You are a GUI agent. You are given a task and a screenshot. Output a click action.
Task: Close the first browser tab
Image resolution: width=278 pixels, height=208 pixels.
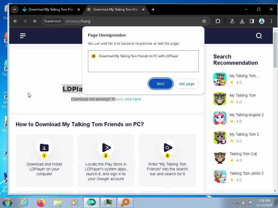(x=79, y=9)
